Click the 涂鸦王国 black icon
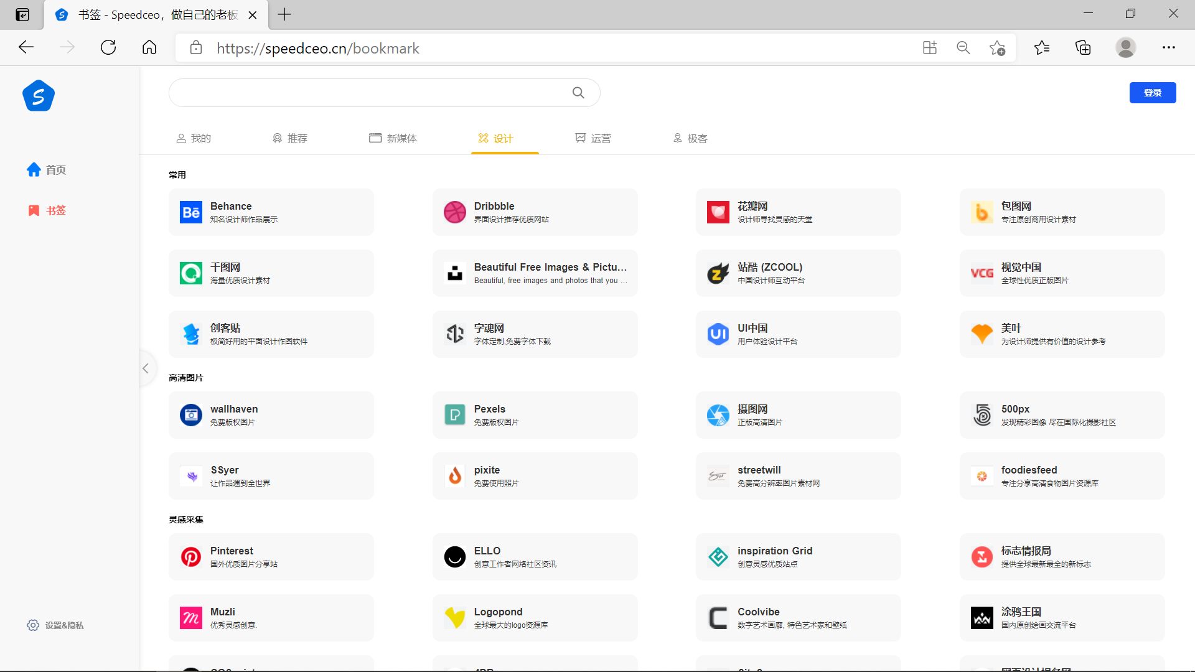Image resolution: width=1195 pixels, height=672 pixels. coord(982,618)
